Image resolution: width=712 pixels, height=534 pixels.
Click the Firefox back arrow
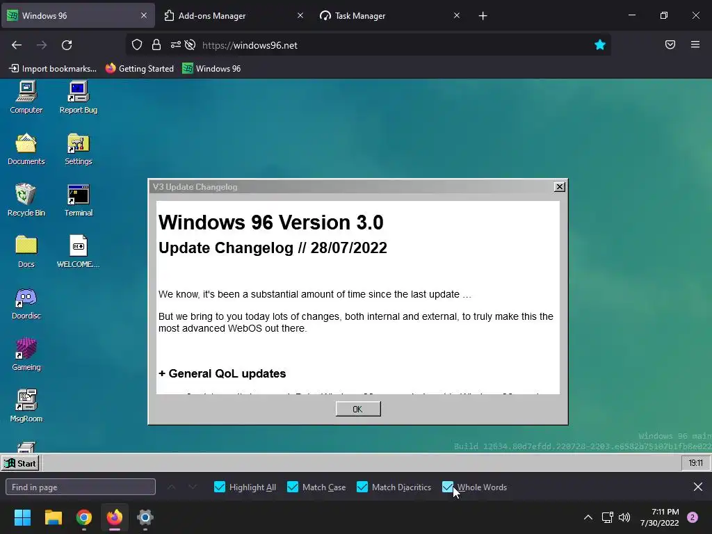point(17,45)
